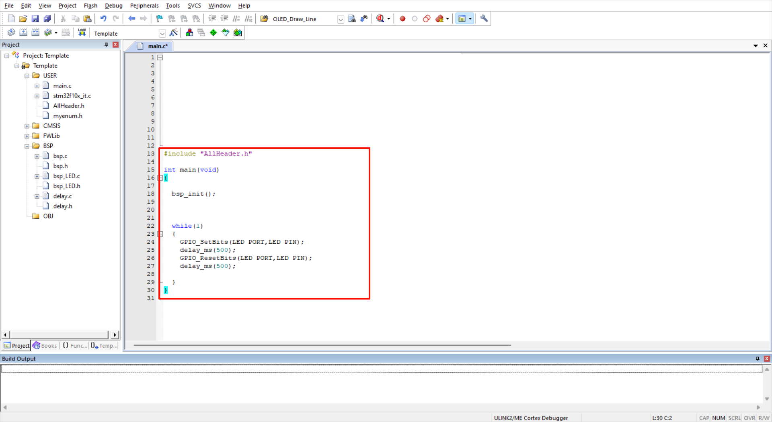
Task: Expand the main.c dependencies in tree
Action: 37,86
